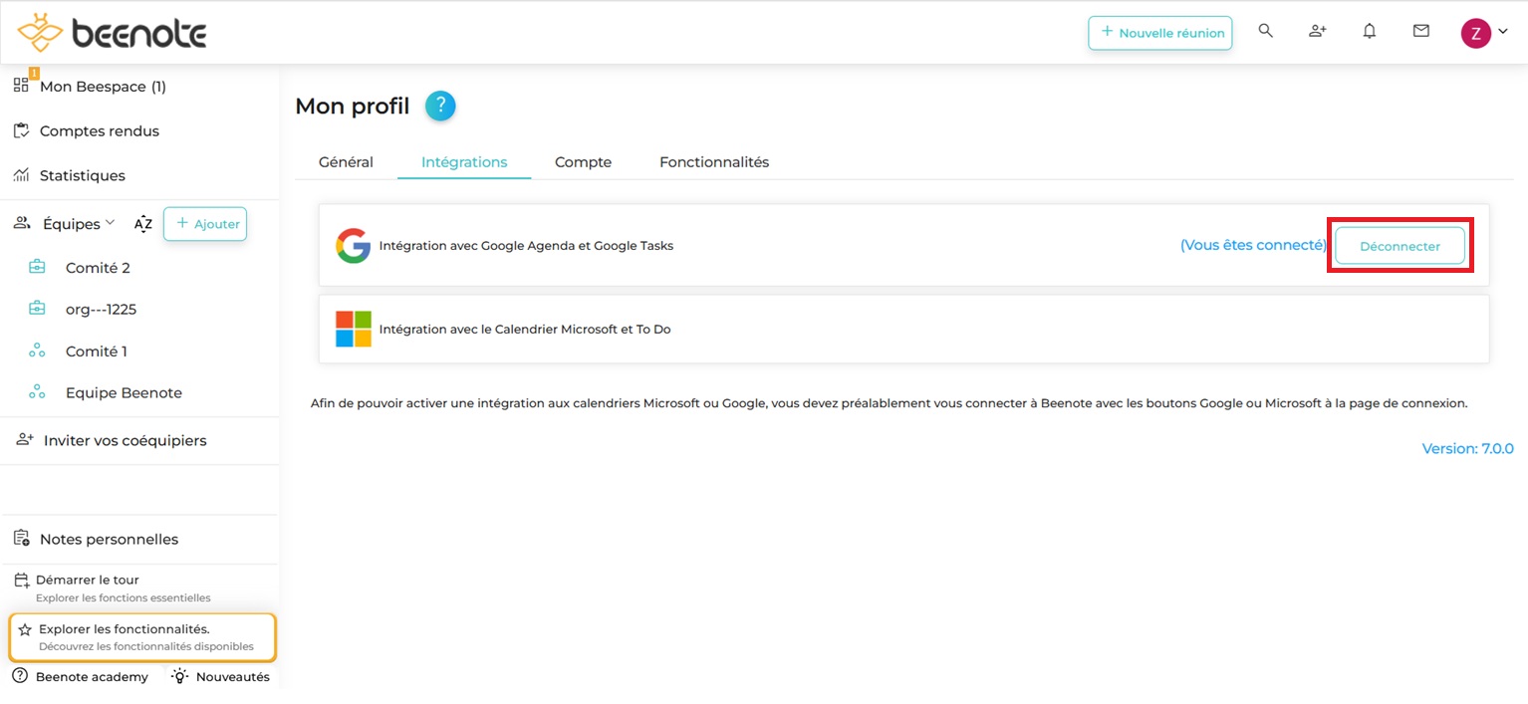The height and width of the screenshot is (704, 1528).
Task: Click the Microsoft logo for calendar integration
Action: (353, 329)
